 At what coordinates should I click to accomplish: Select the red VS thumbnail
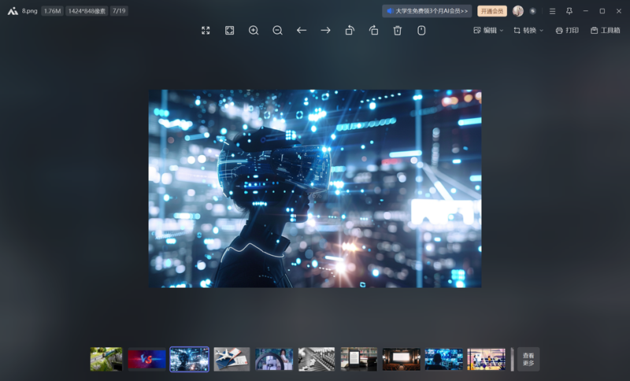pyautogui.click(x=147, y=359)
